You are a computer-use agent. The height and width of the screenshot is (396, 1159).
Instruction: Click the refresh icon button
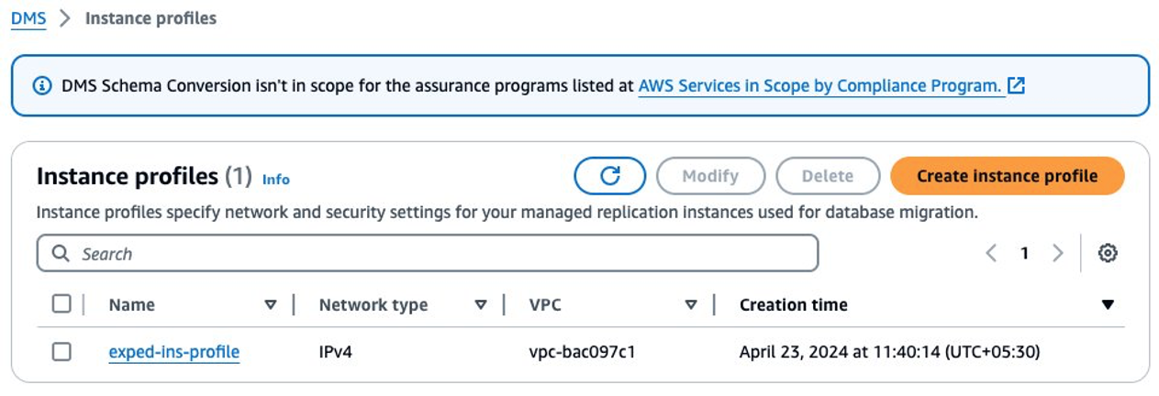coord(610,176)
